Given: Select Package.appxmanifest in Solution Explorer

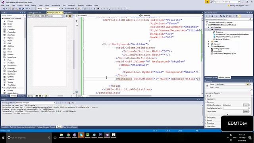Looking at the screenshot, I should tap(221, 48).
